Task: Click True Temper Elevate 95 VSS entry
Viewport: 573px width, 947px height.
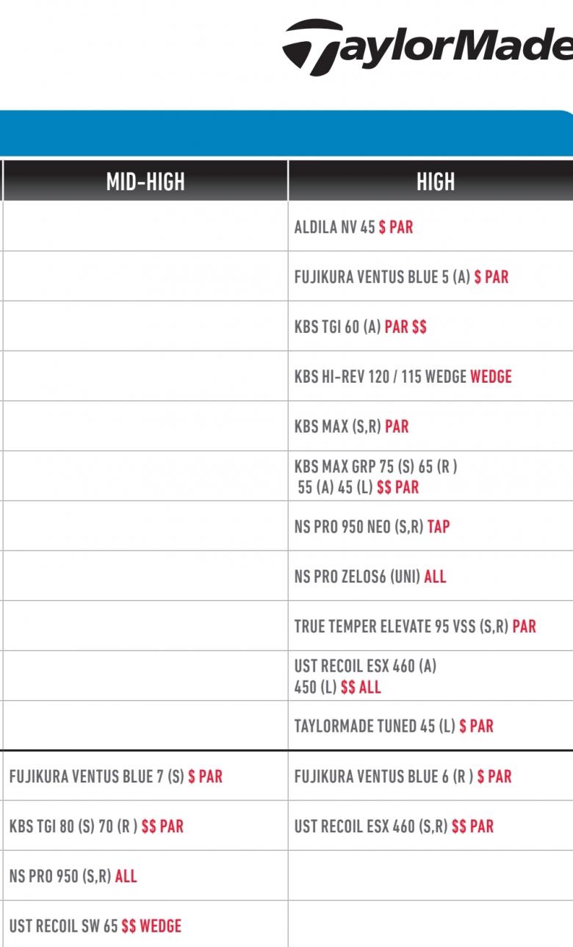Action: click(x=415, y=627)
